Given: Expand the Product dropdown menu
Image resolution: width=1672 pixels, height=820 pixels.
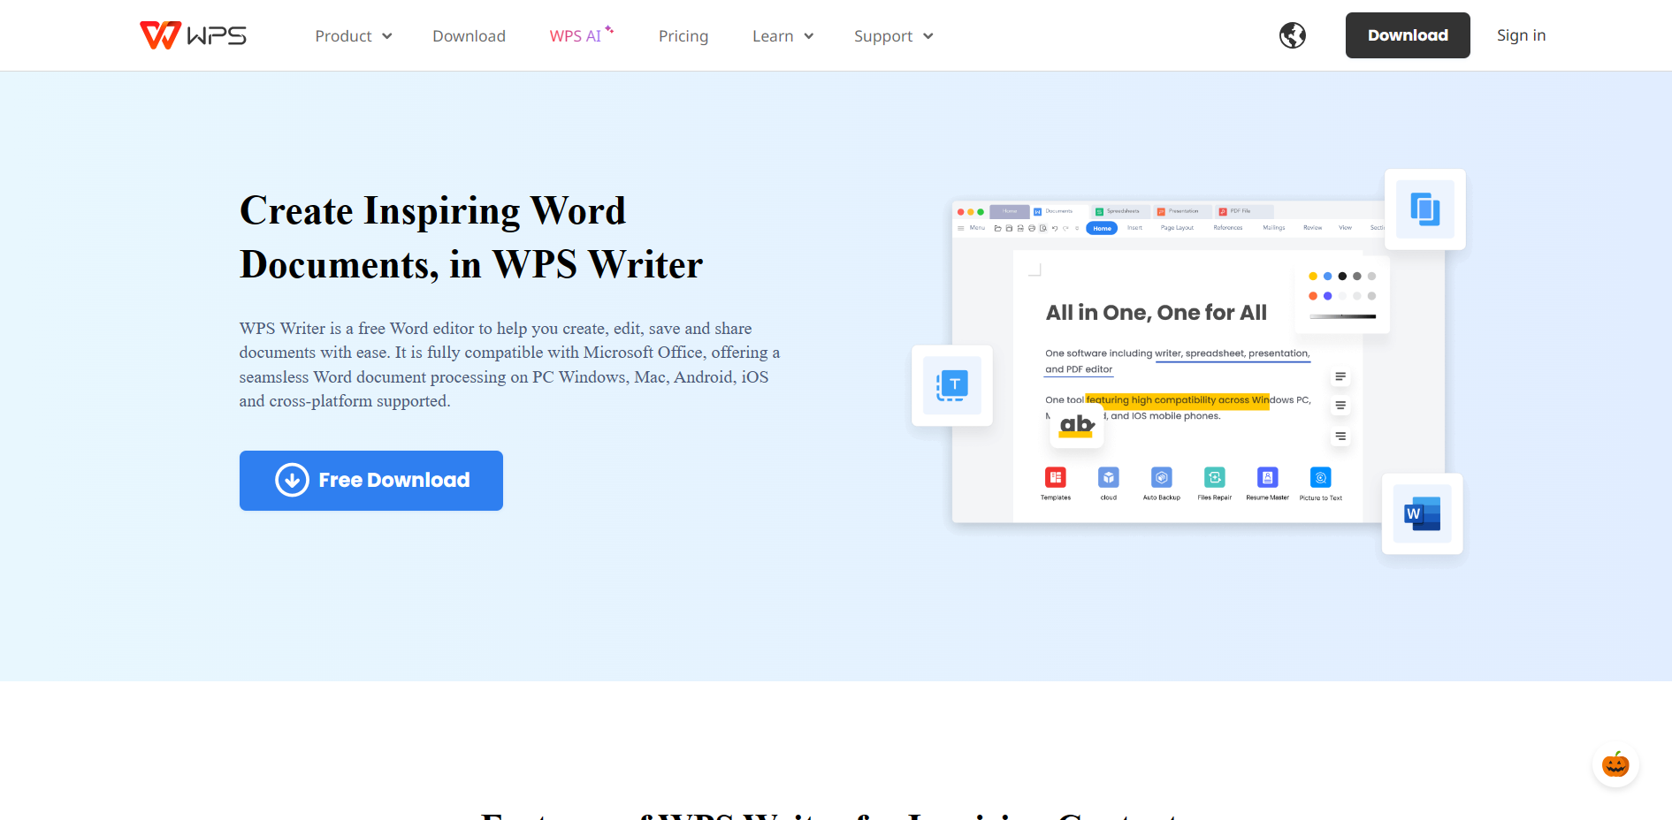Looking at the screenshot, I should (x=353, y=36).
